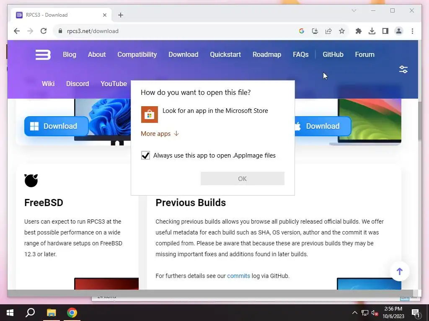Click the macOS Download button
This screenshot has height=321, width=429.
pos(323,126)
